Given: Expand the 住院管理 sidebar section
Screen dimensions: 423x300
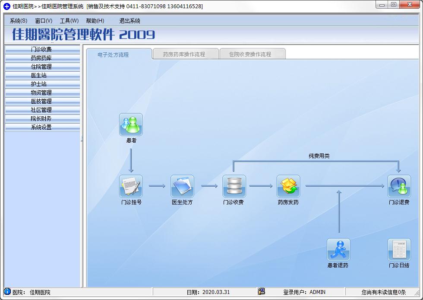Looking at the screenshot, I should 42,67.
